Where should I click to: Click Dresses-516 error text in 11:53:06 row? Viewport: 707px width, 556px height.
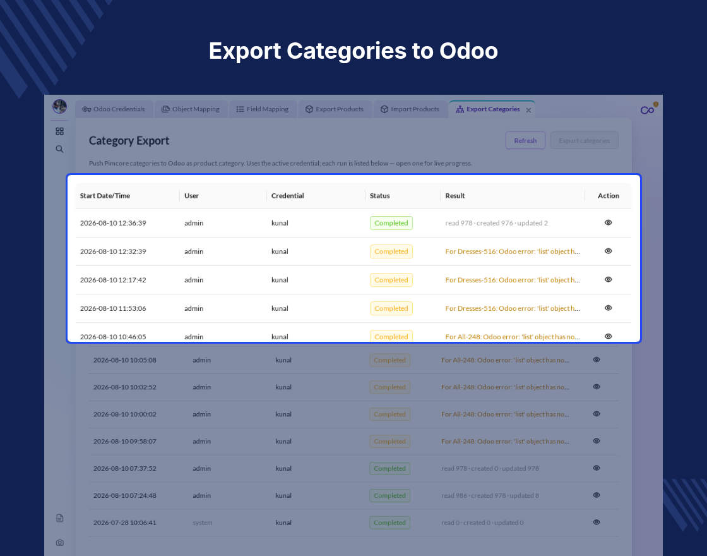(x=513, y=308)
